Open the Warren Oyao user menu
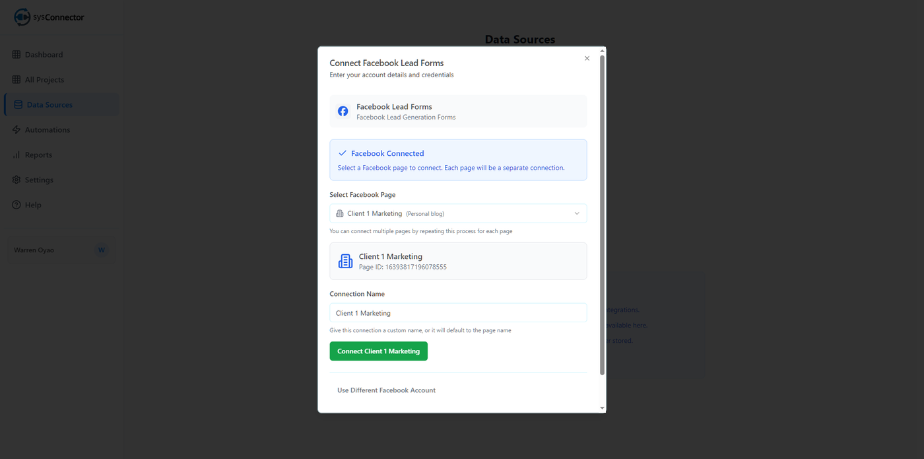This screenshot has width=924, height=459. point(61,250)
